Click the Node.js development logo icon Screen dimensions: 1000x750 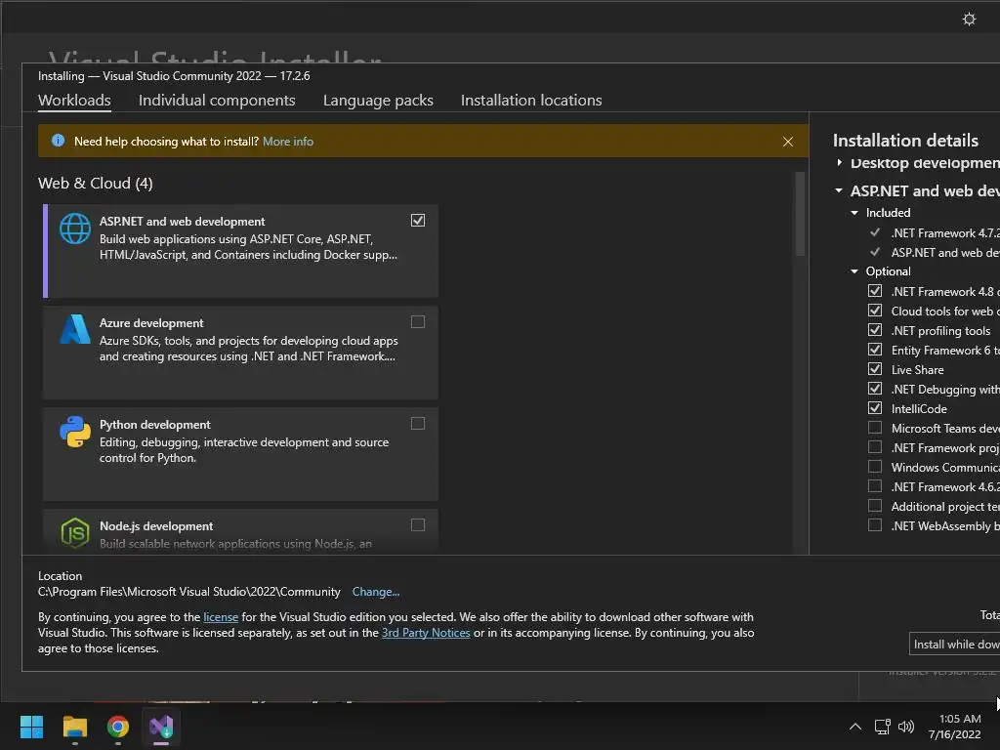[75, 532]
